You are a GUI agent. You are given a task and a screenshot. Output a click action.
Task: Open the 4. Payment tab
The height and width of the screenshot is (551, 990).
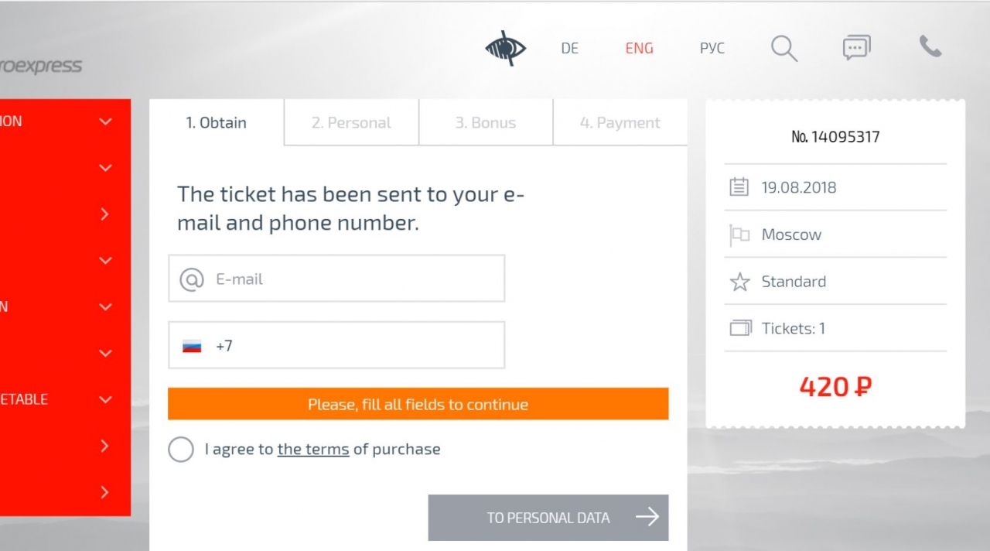point(620,122)
